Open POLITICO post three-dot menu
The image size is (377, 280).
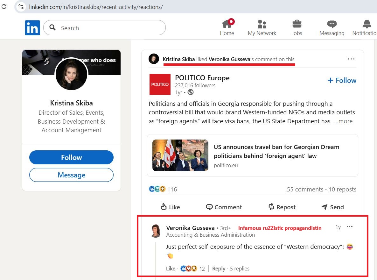point(351,59)
